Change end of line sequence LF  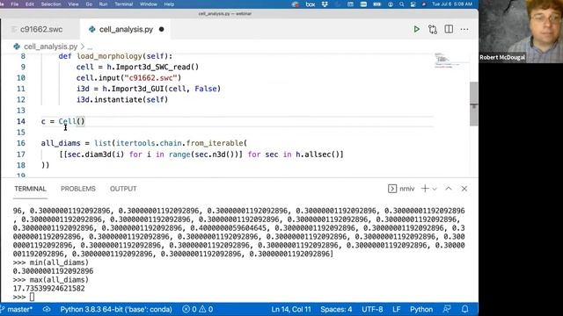coord(397,309)
